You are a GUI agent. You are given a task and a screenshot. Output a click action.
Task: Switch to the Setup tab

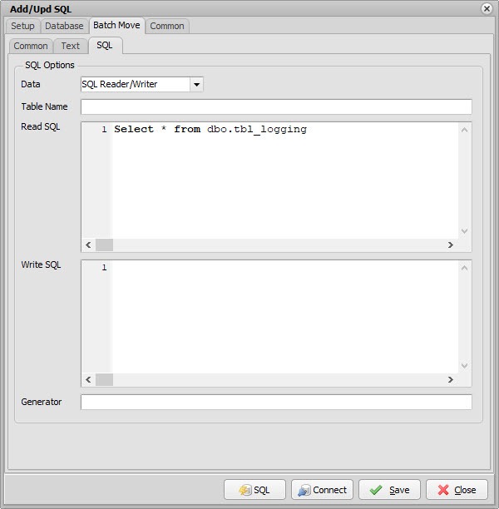(x=22, y=26)
